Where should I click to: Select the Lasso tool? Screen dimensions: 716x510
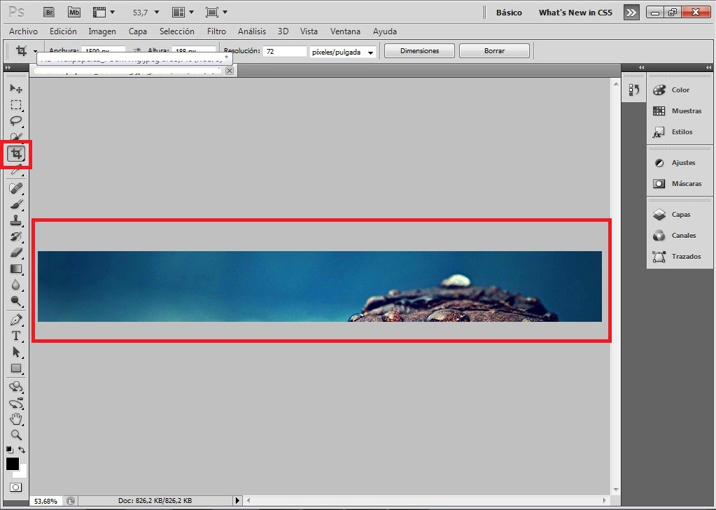point(16,121)
